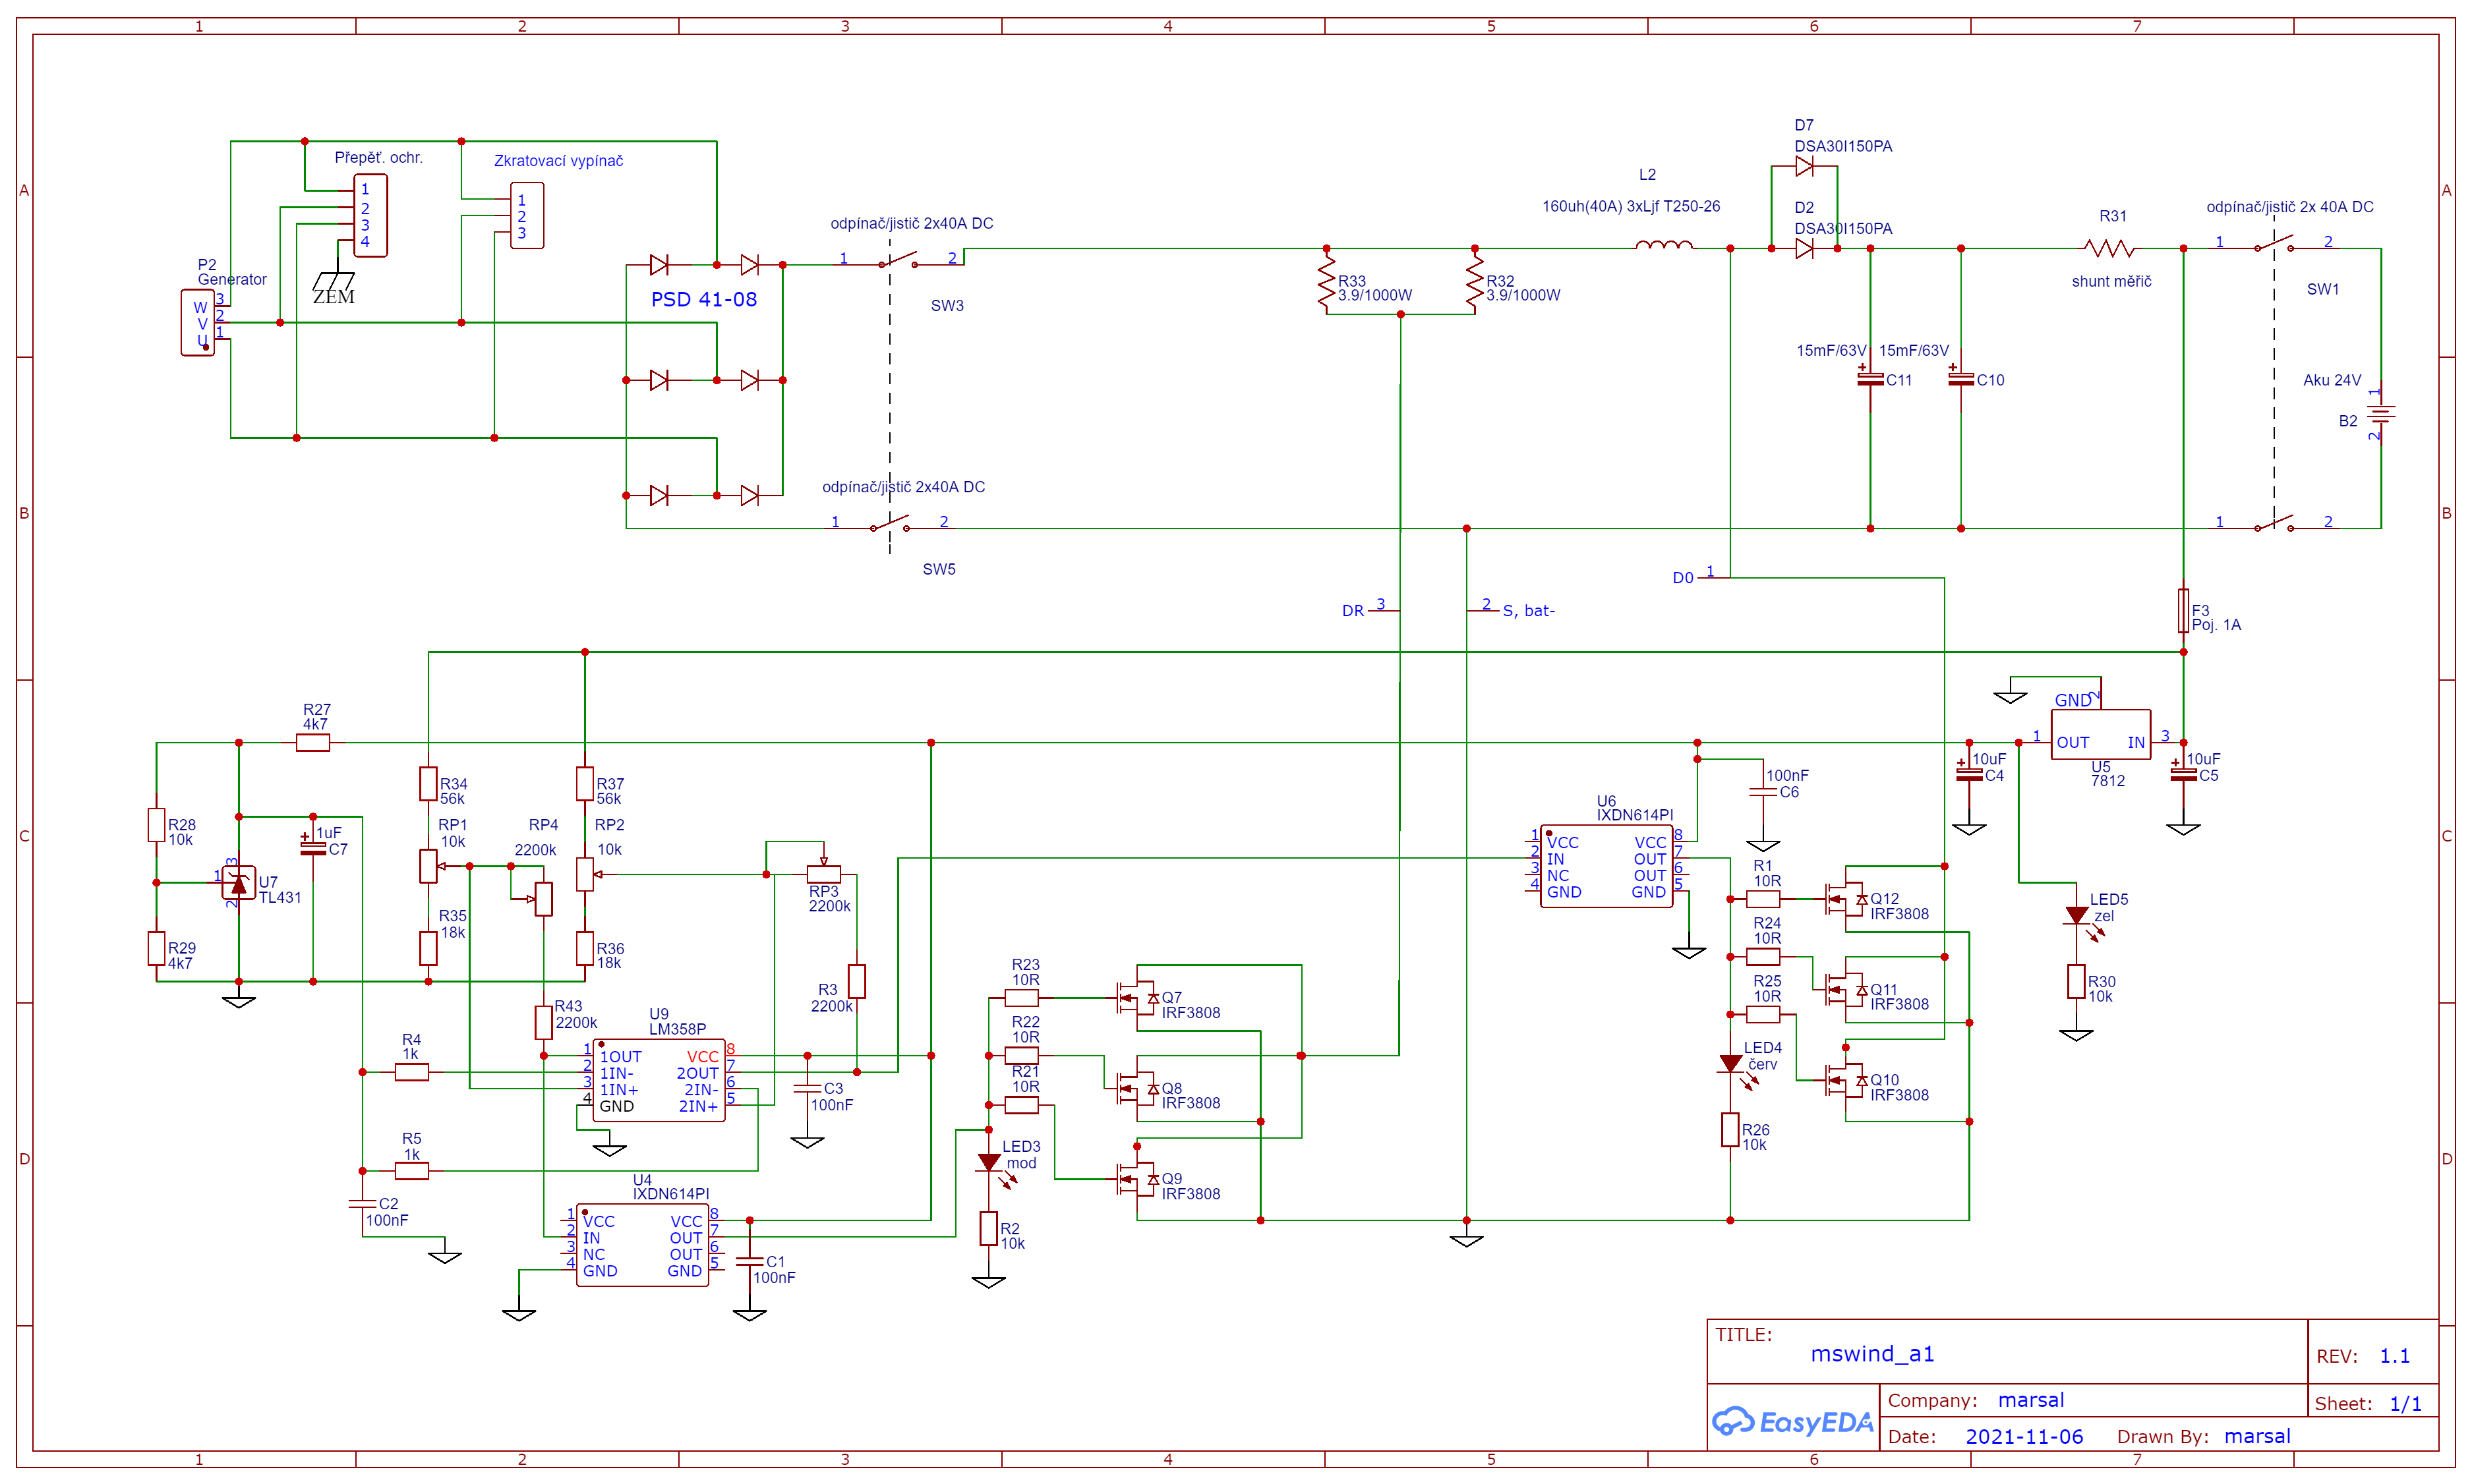The height and width of the screenshot is (1484, 2472).
Task: Select the R2 10k resistor symbol
Action: coord(988,1229)
